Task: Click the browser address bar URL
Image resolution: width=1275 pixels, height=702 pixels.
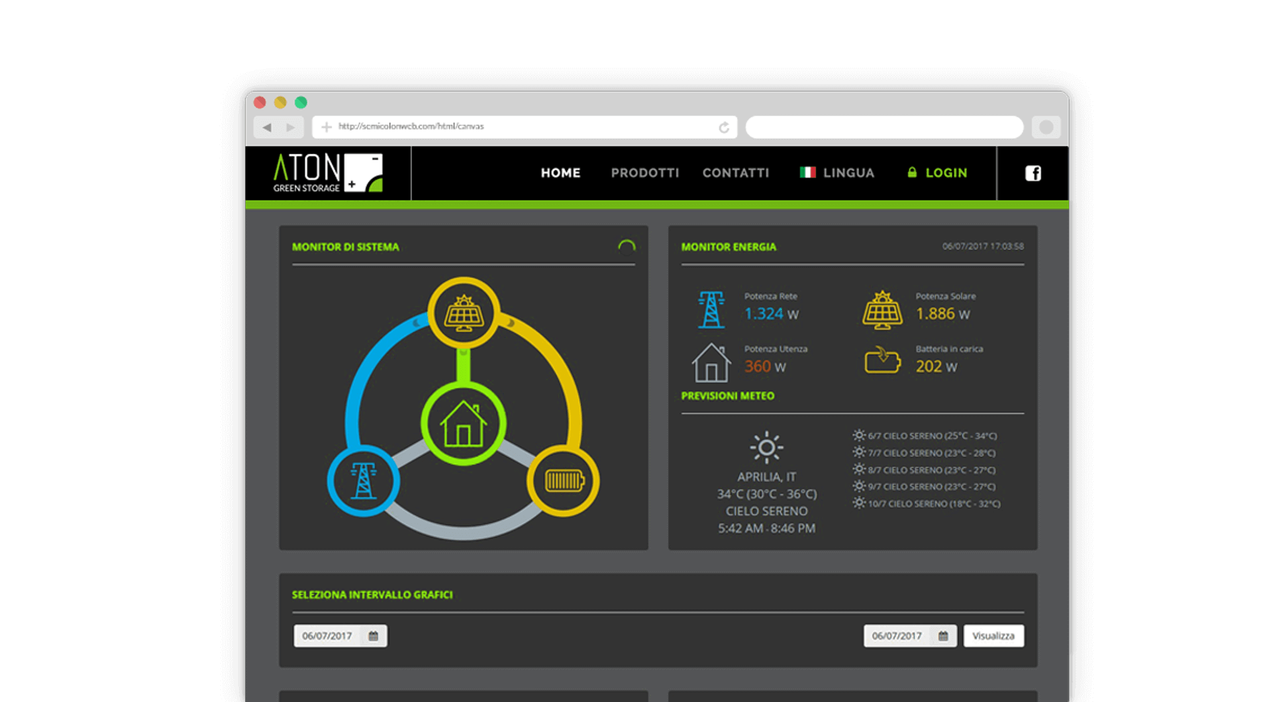Action: click(x=411, y=126)
